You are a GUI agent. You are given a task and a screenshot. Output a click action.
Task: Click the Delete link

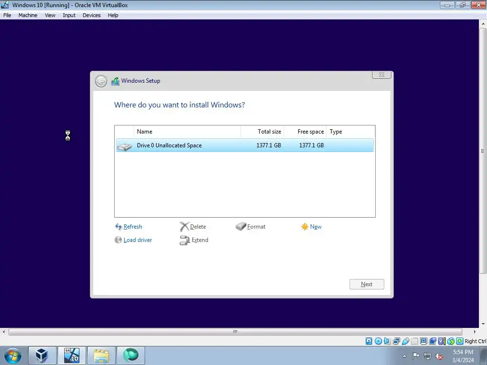(x=198, y=227)
